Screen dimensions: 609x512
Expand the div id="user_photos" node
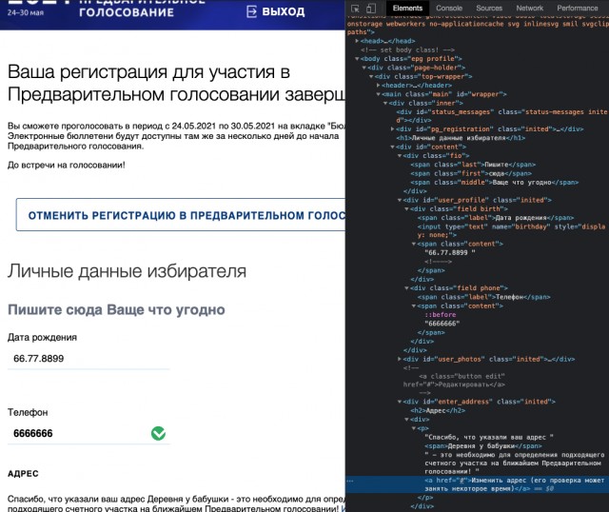point(400,359)
